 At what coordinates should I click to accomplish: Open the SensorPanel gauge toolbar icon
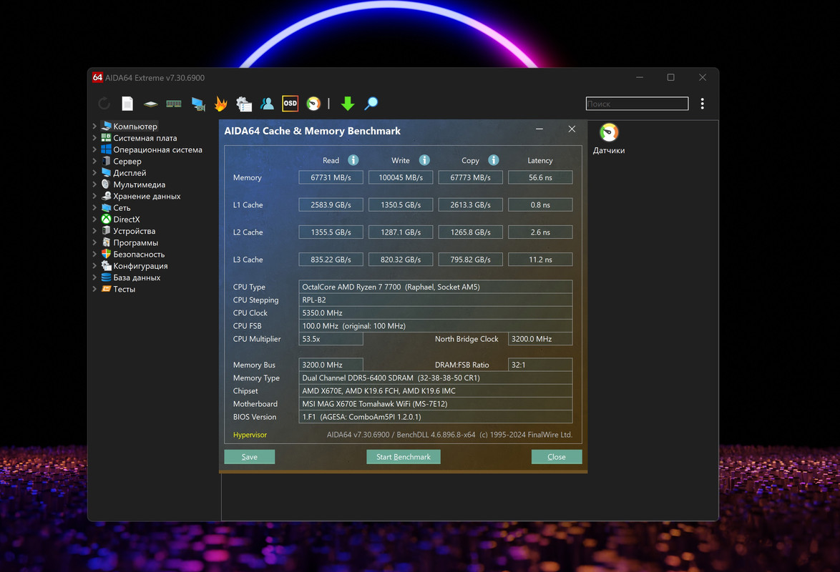(x=313, y=104)
